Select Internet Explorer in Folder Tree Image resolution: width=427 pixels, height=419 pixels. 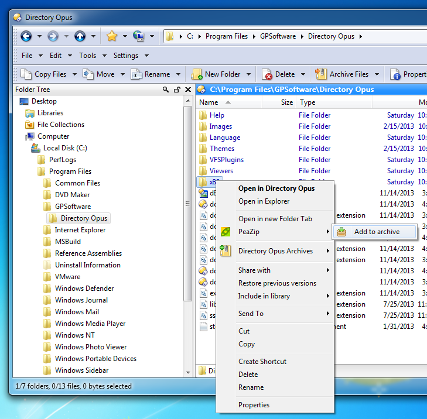[80, 230]
